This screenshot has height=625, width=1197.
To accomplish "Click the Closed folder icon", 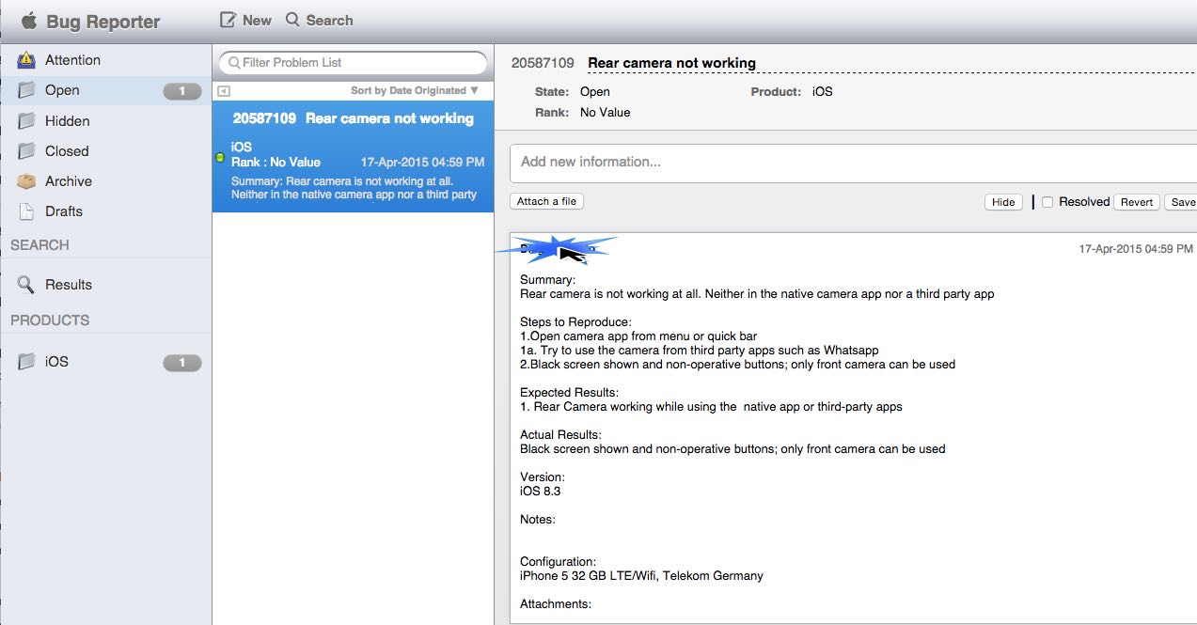I will (x=27, y=151).
